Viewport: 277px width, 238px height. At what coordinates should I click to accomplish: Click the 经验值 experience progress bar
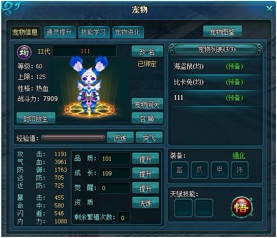tap(73, 138)
